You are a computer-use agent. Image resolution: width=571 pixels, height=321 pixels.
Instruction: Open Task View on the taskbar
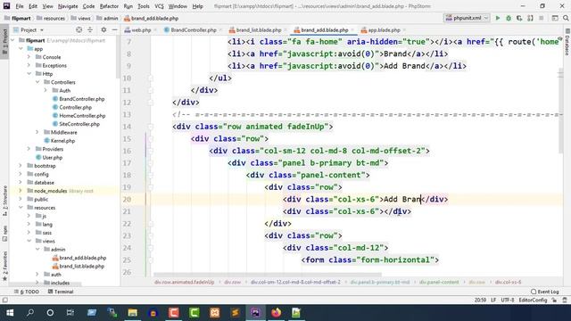point(70,313)
